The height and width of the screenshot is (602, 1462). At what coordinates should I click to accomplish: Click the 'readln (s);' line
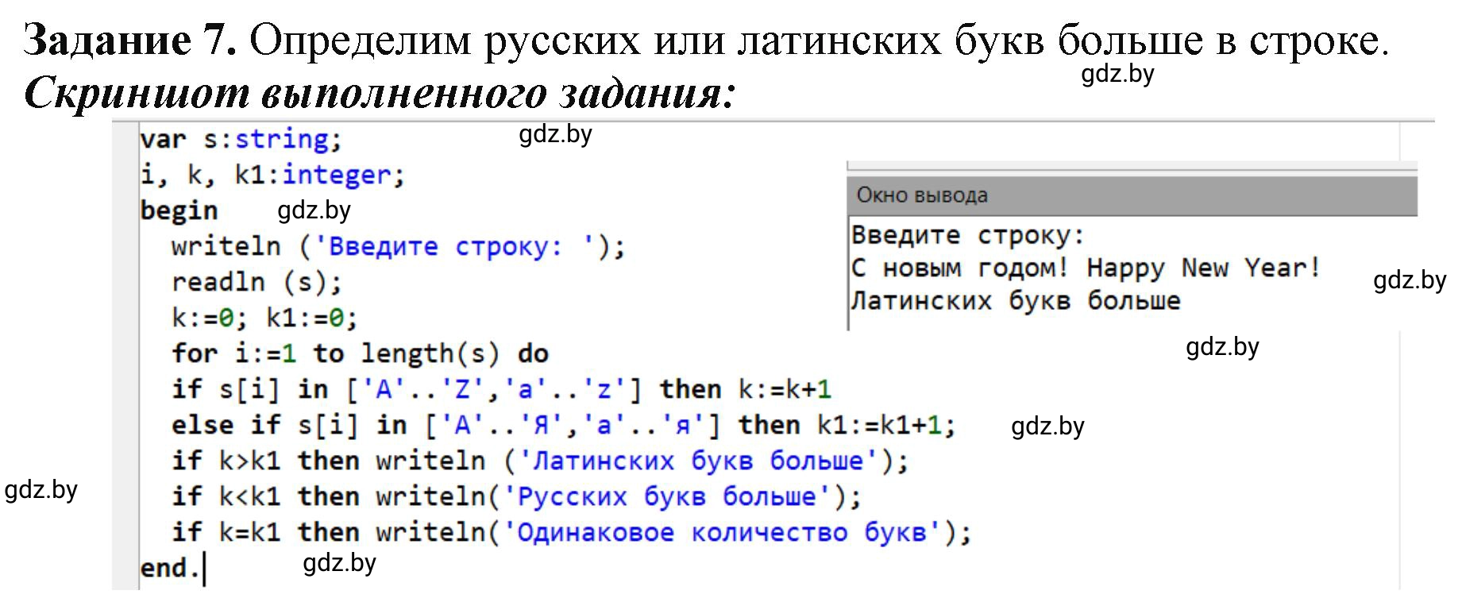(x=257, y=282)
